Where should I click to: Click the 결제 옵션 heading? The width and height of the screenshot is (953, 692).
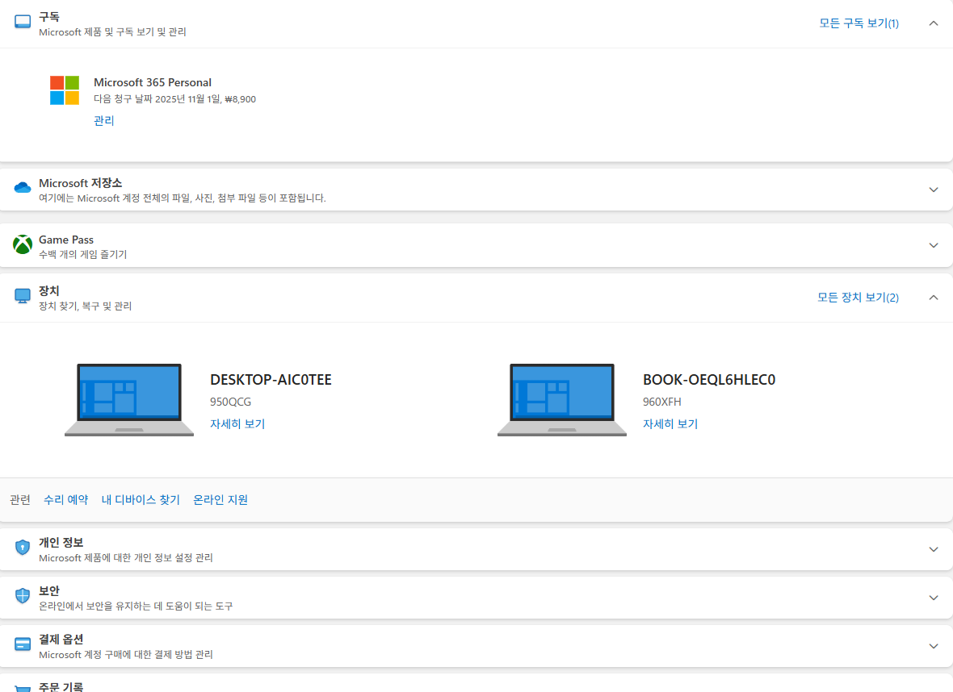click(61, 640)
